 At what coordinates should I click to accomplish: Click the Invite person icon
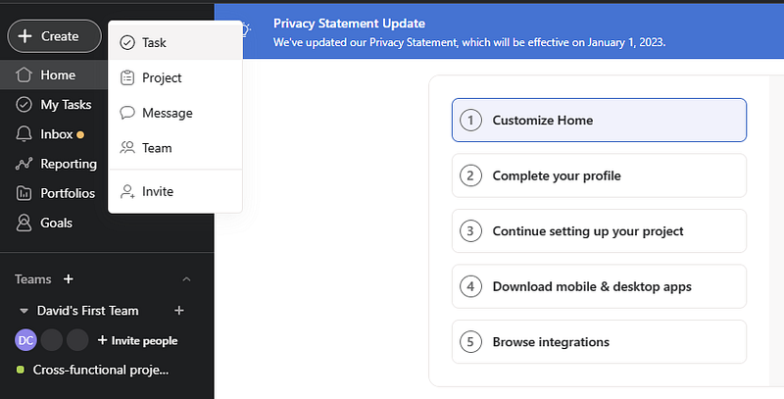pyautogui.click(x=127, y=192)
